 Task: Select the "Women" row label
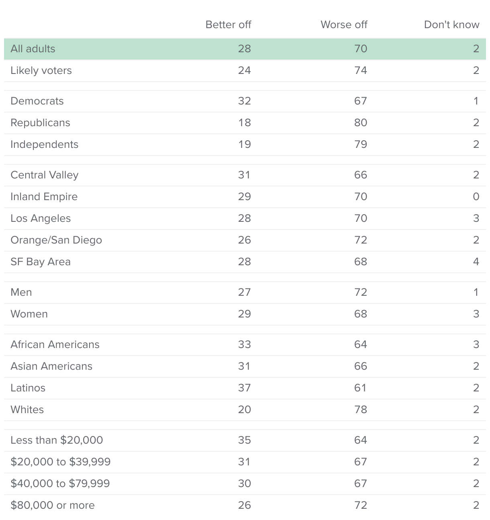[29, 314]
